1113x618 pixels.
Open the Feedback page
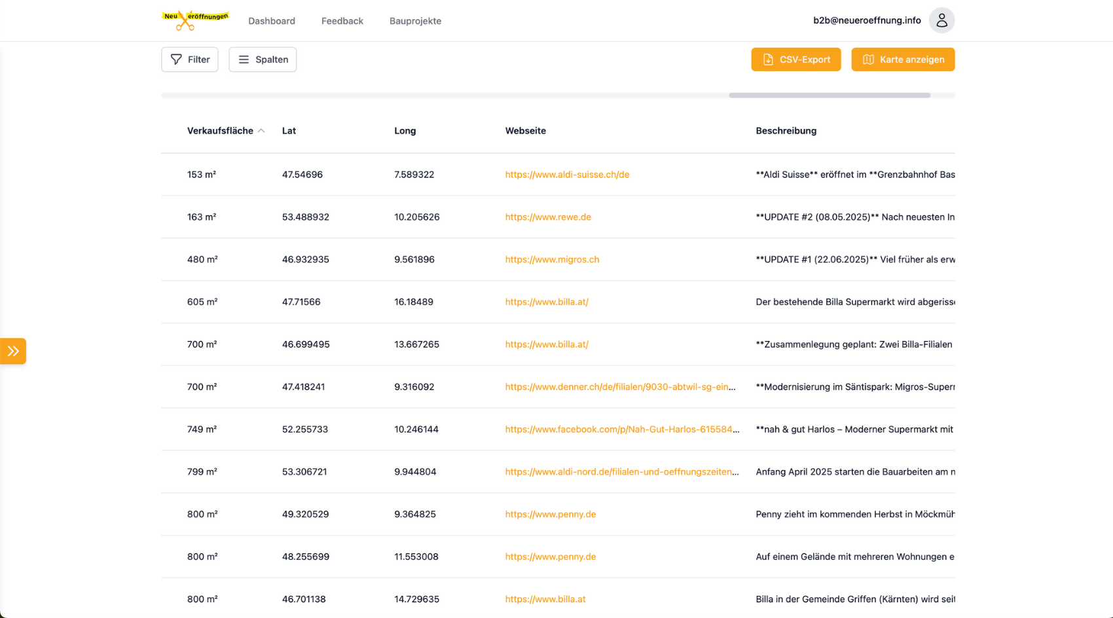342,21
